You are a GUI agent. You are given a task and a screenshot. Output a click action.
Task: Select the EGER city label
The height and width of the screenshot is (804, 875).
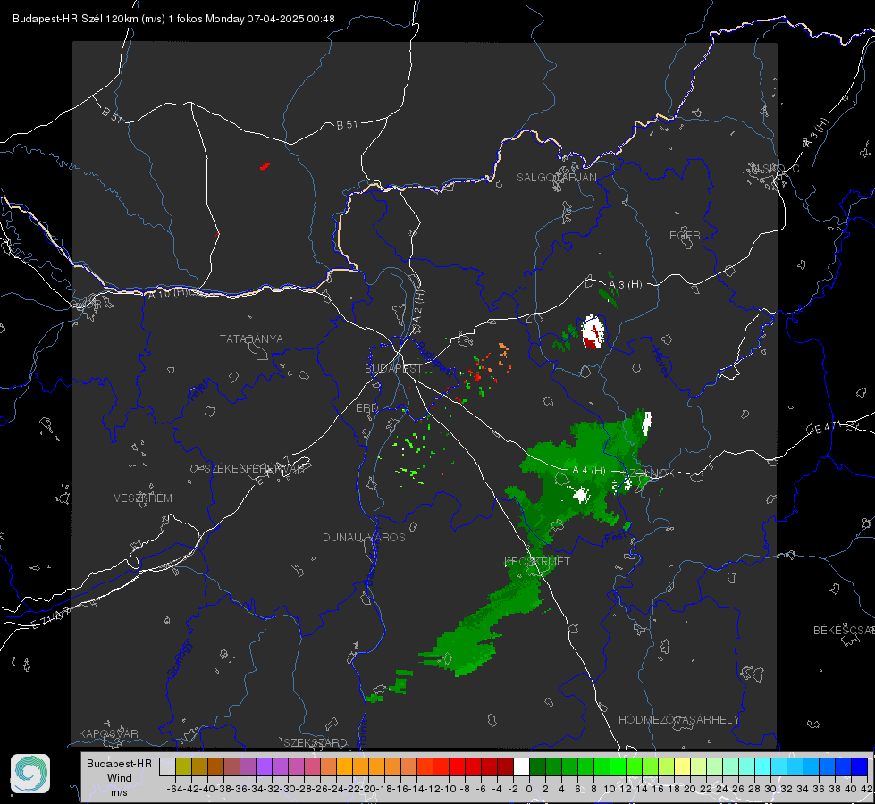click(685, 236)
